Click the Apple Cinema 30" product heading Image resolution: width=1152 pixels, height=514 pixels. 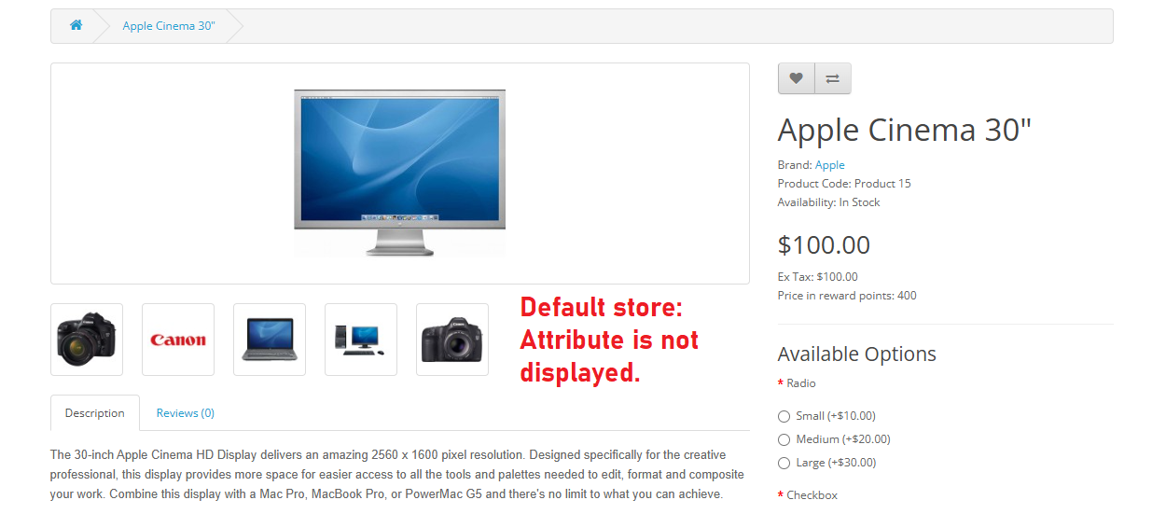point(905,130)
